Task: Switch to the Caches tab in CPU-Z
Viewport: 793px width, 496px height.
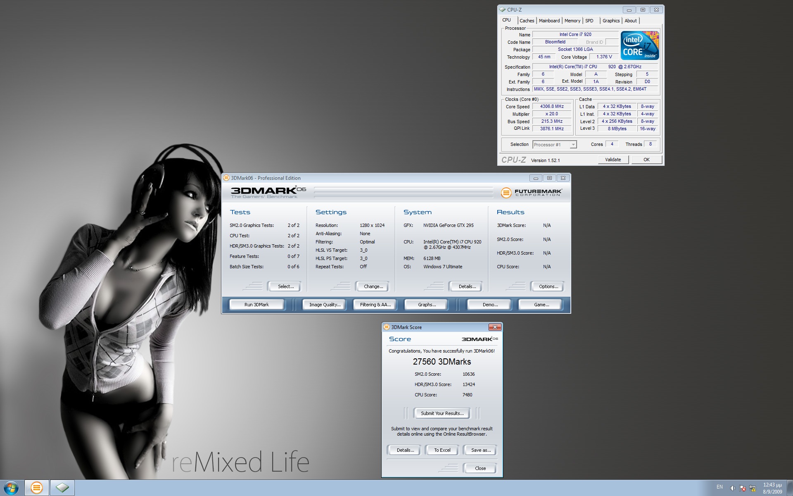Action: pos(527,21)
